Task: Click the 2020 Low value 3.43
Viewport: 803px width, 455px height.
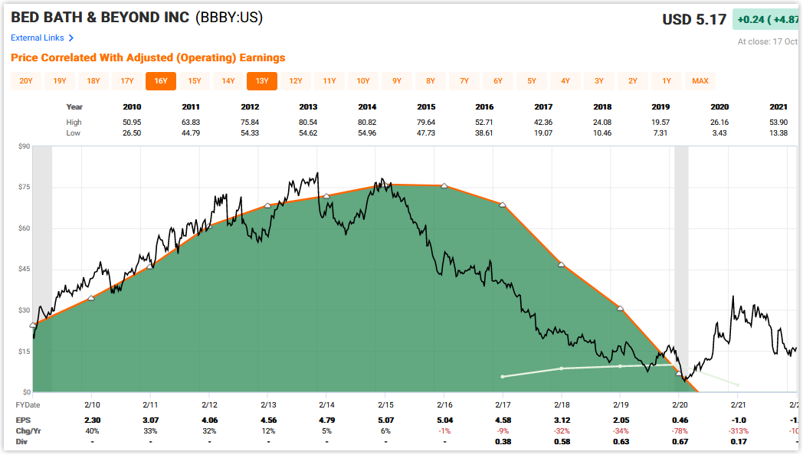Action: (719, 133)
